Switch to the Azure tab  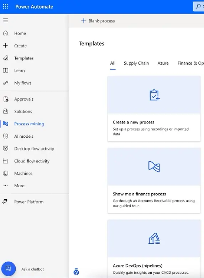(163, 63)
